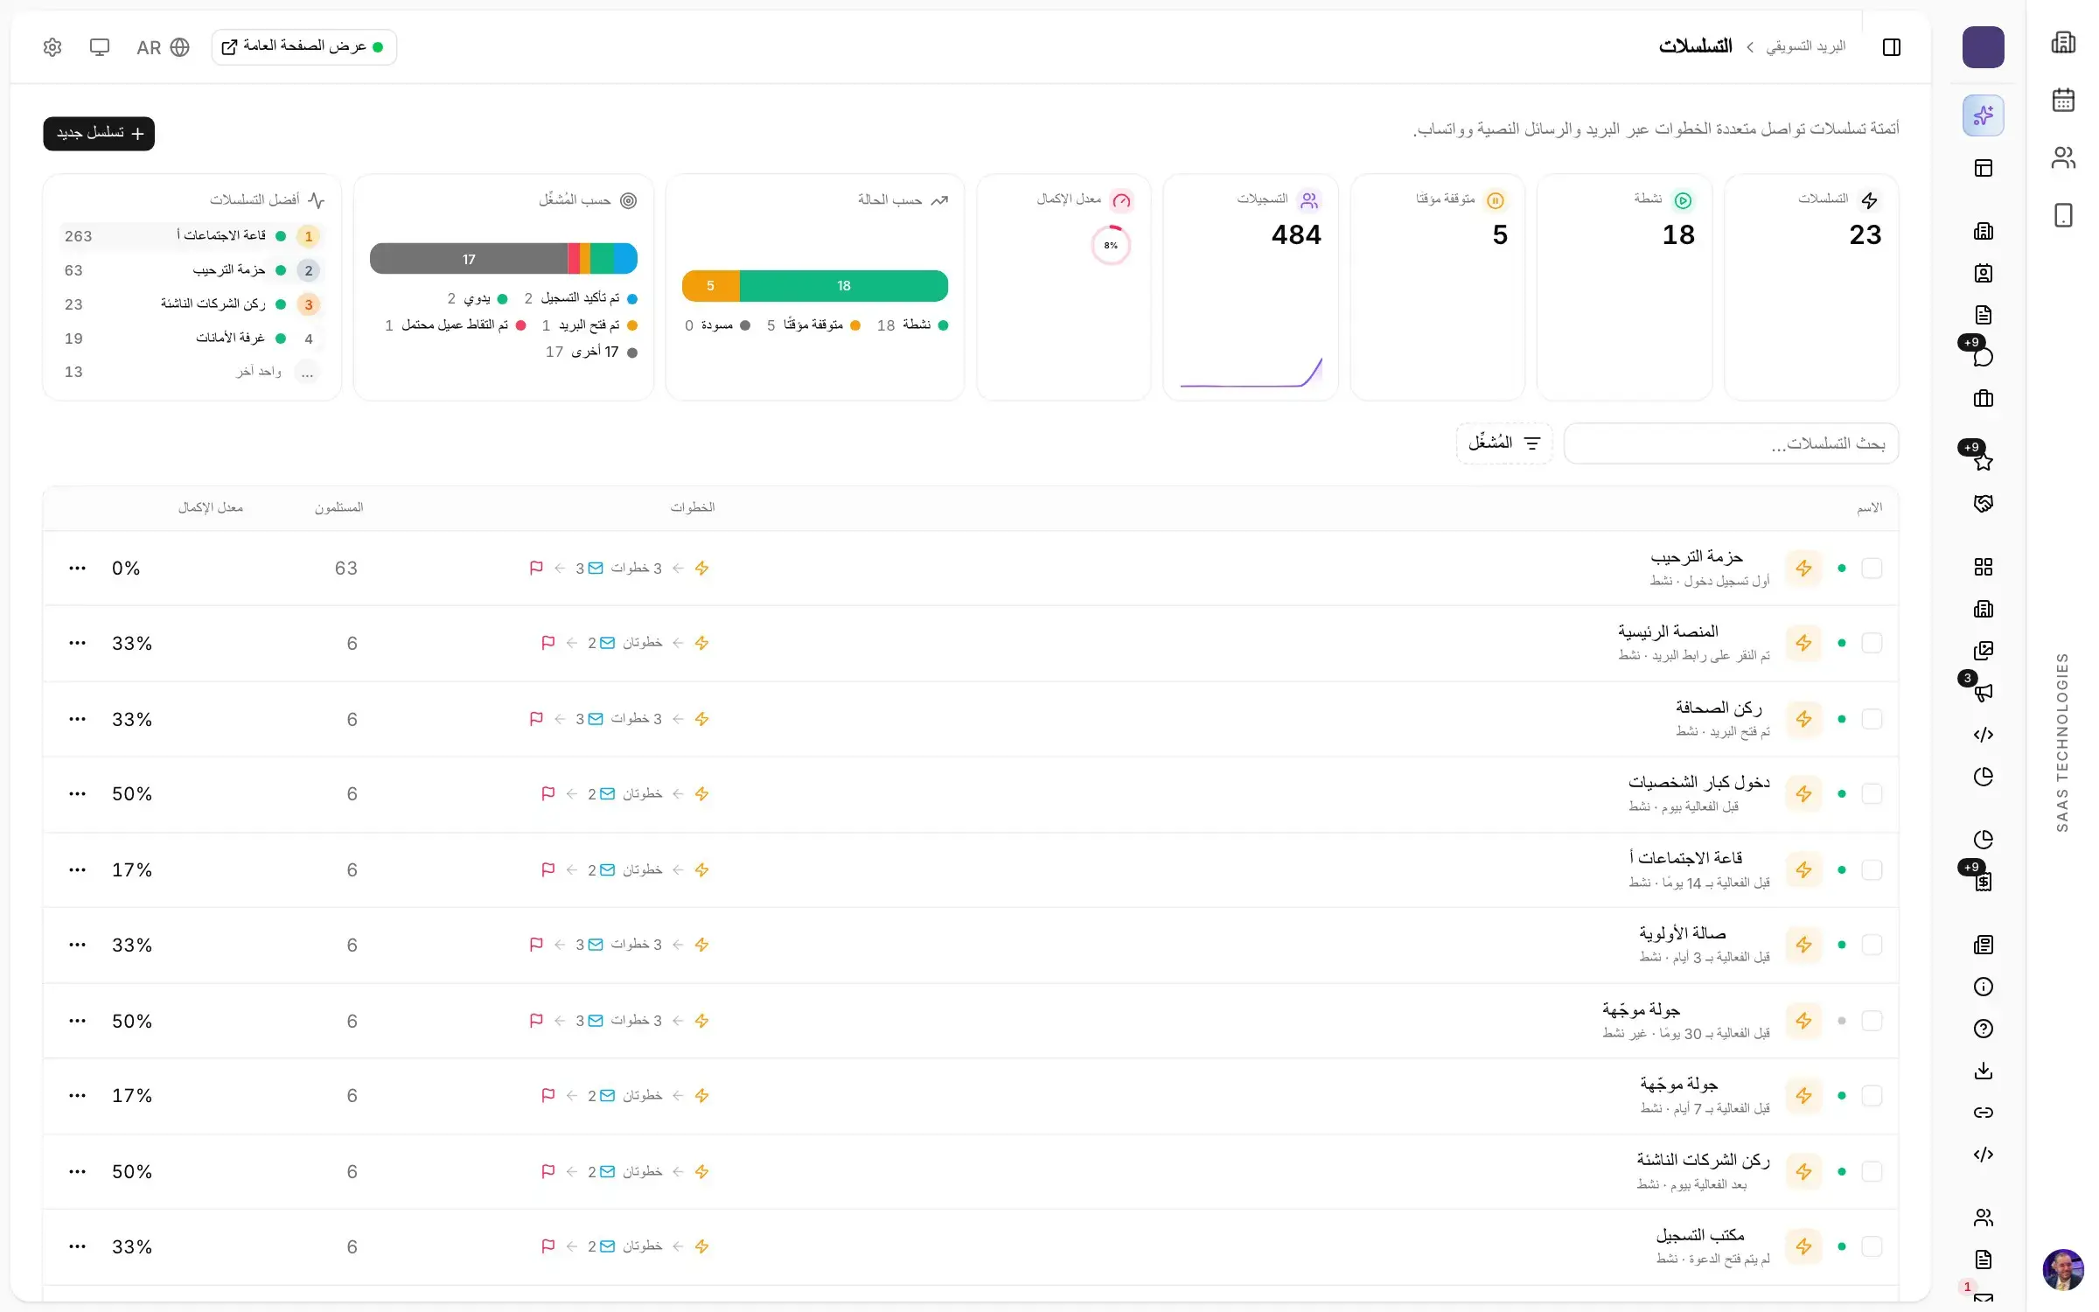Open the AR language selector

[163, 47]
